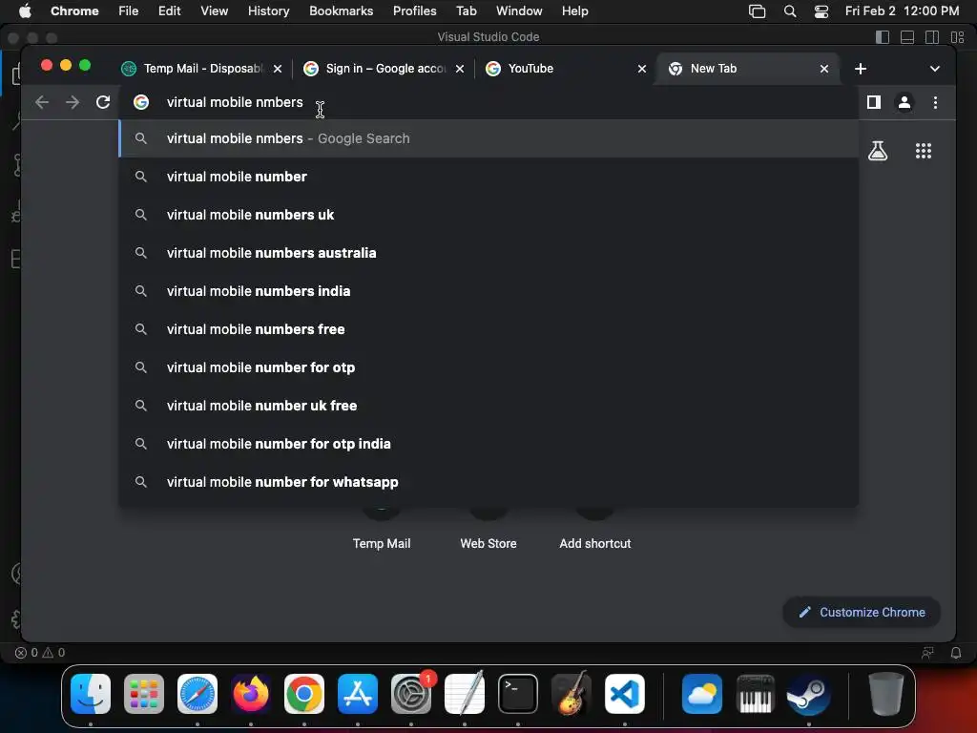Open System Settings from the Dock

pos(411,694)
